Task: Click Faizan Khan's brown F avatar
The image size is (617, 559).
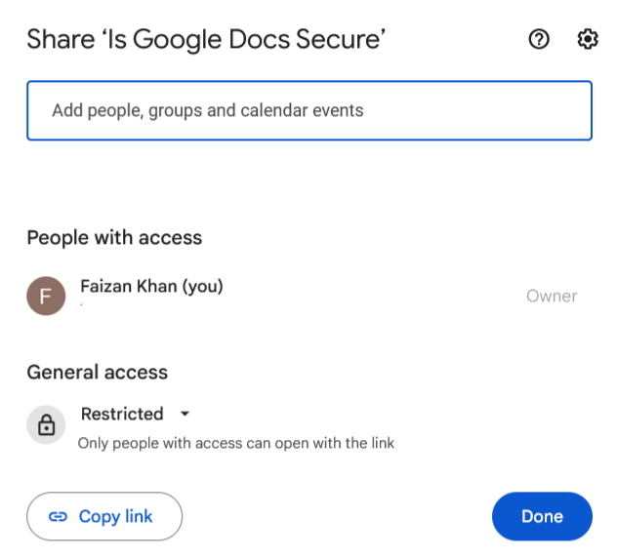Action: click(x=46, y=296)
